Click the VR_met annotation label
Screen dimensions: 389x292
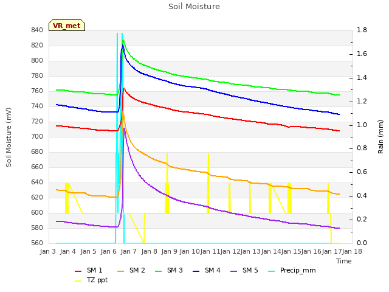(x=67, y=26)
